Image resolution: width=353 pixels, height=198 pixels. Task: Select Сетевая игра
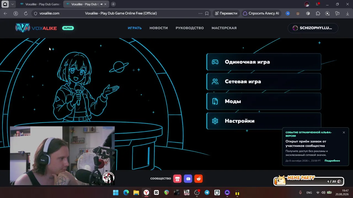264,81
